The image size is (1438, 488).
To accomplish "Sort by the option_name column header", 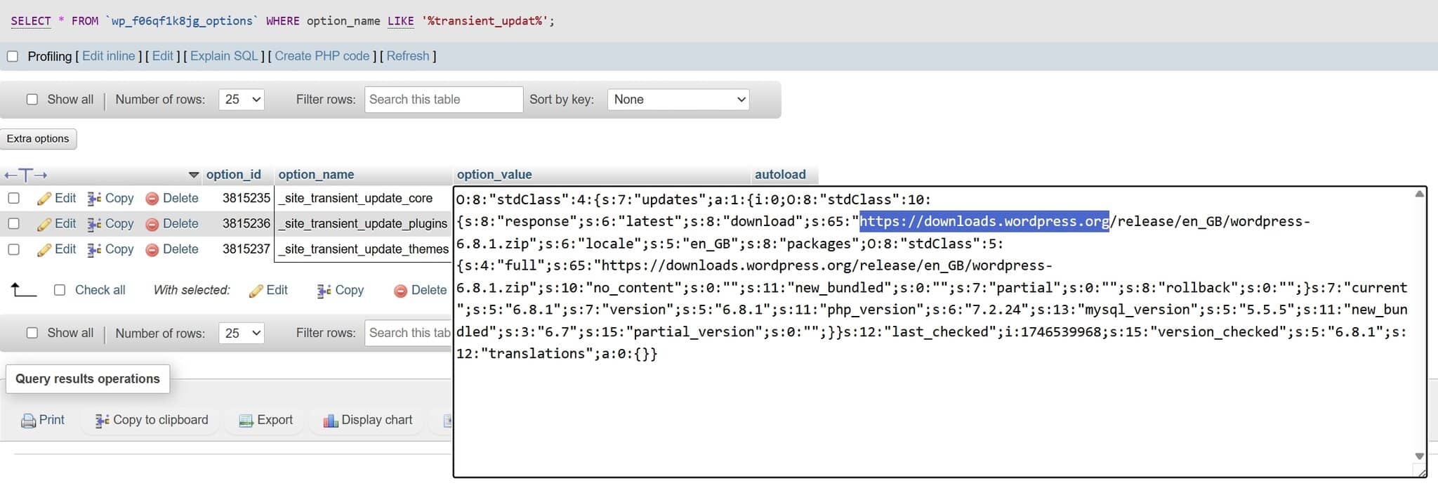I will (316, 175).
